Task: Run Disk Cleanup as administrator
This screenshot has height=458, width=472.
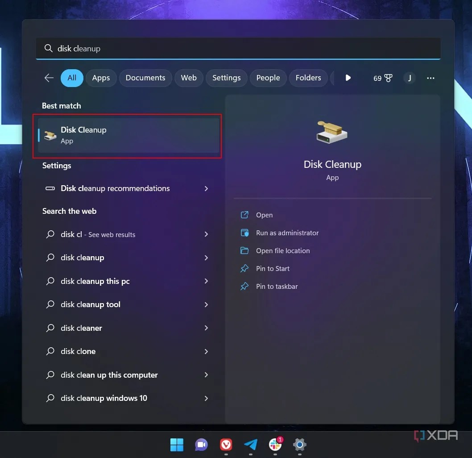Action: tap(287, 233)
